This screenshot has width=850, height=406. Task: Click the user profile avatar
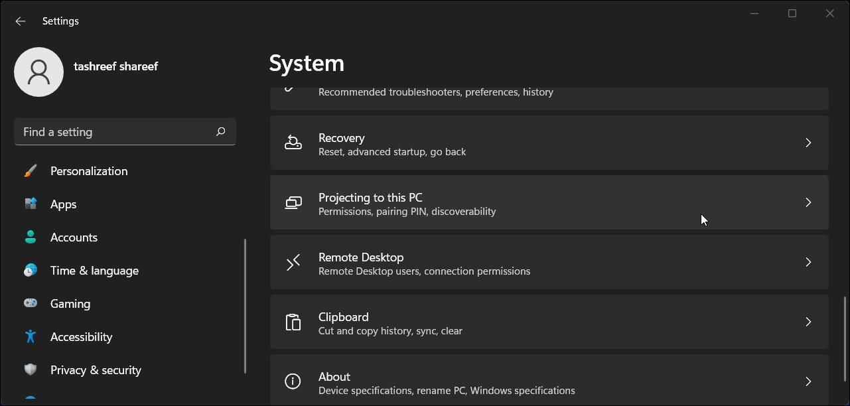point(38,72)
